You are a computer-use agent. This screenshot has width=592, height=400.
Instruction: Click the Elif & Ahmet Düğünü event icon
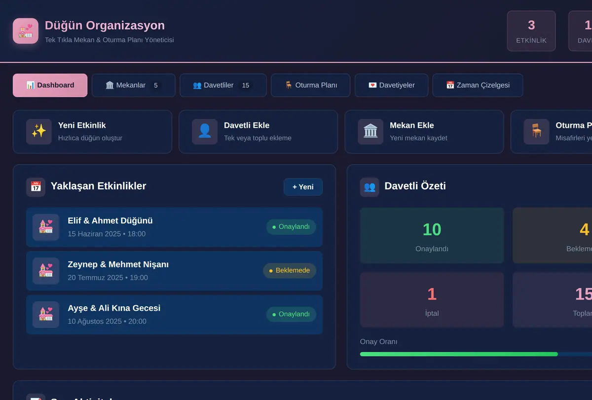[x=46, y=227]
